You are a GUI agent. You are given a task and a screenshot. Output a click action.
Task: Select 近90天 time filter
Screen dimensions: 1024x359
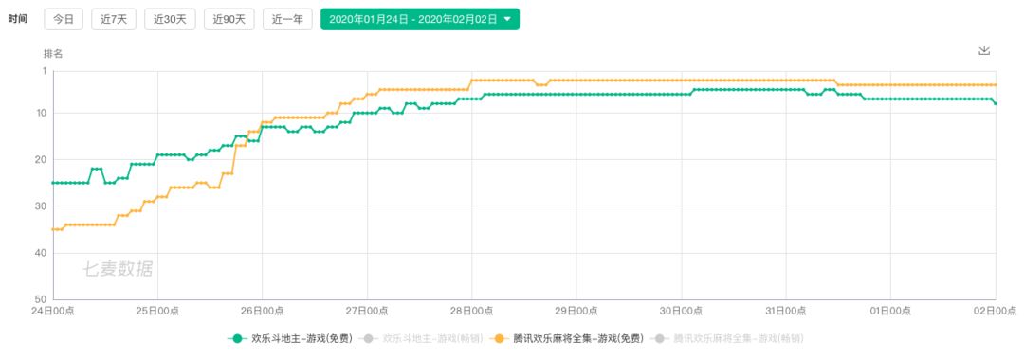(x=229, y=19)
